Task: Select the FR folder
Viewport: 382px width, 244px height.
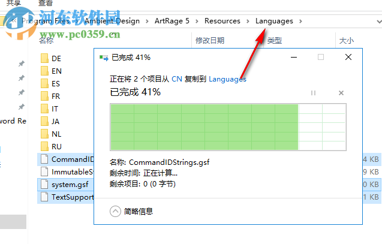Action: click(50, 96)
